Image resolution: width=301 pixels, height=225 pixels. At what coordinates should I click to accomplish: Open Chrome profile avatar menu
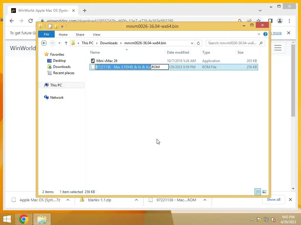click(280, 21)
